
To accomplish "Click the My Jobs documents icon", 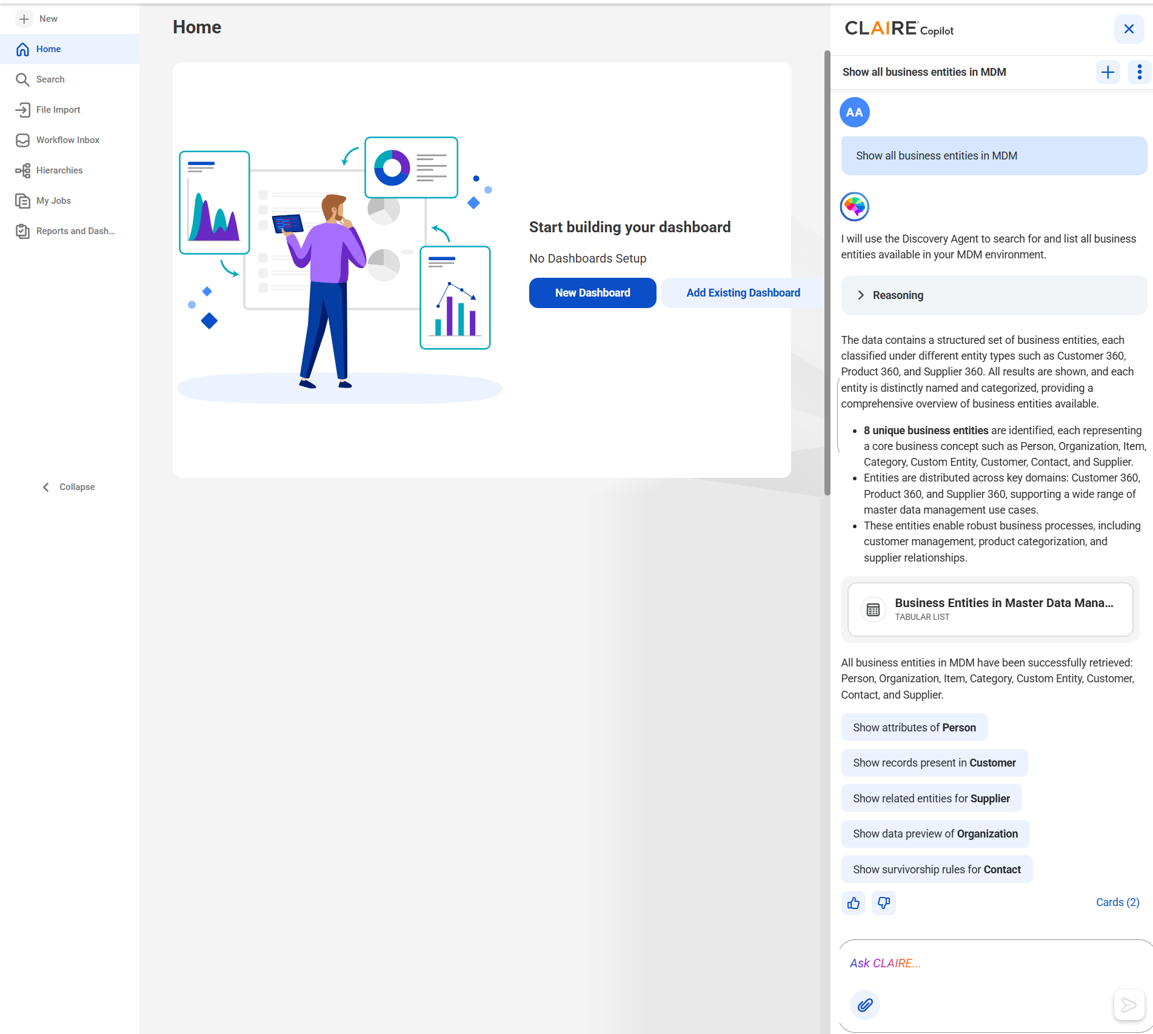I will coord(22,201).
